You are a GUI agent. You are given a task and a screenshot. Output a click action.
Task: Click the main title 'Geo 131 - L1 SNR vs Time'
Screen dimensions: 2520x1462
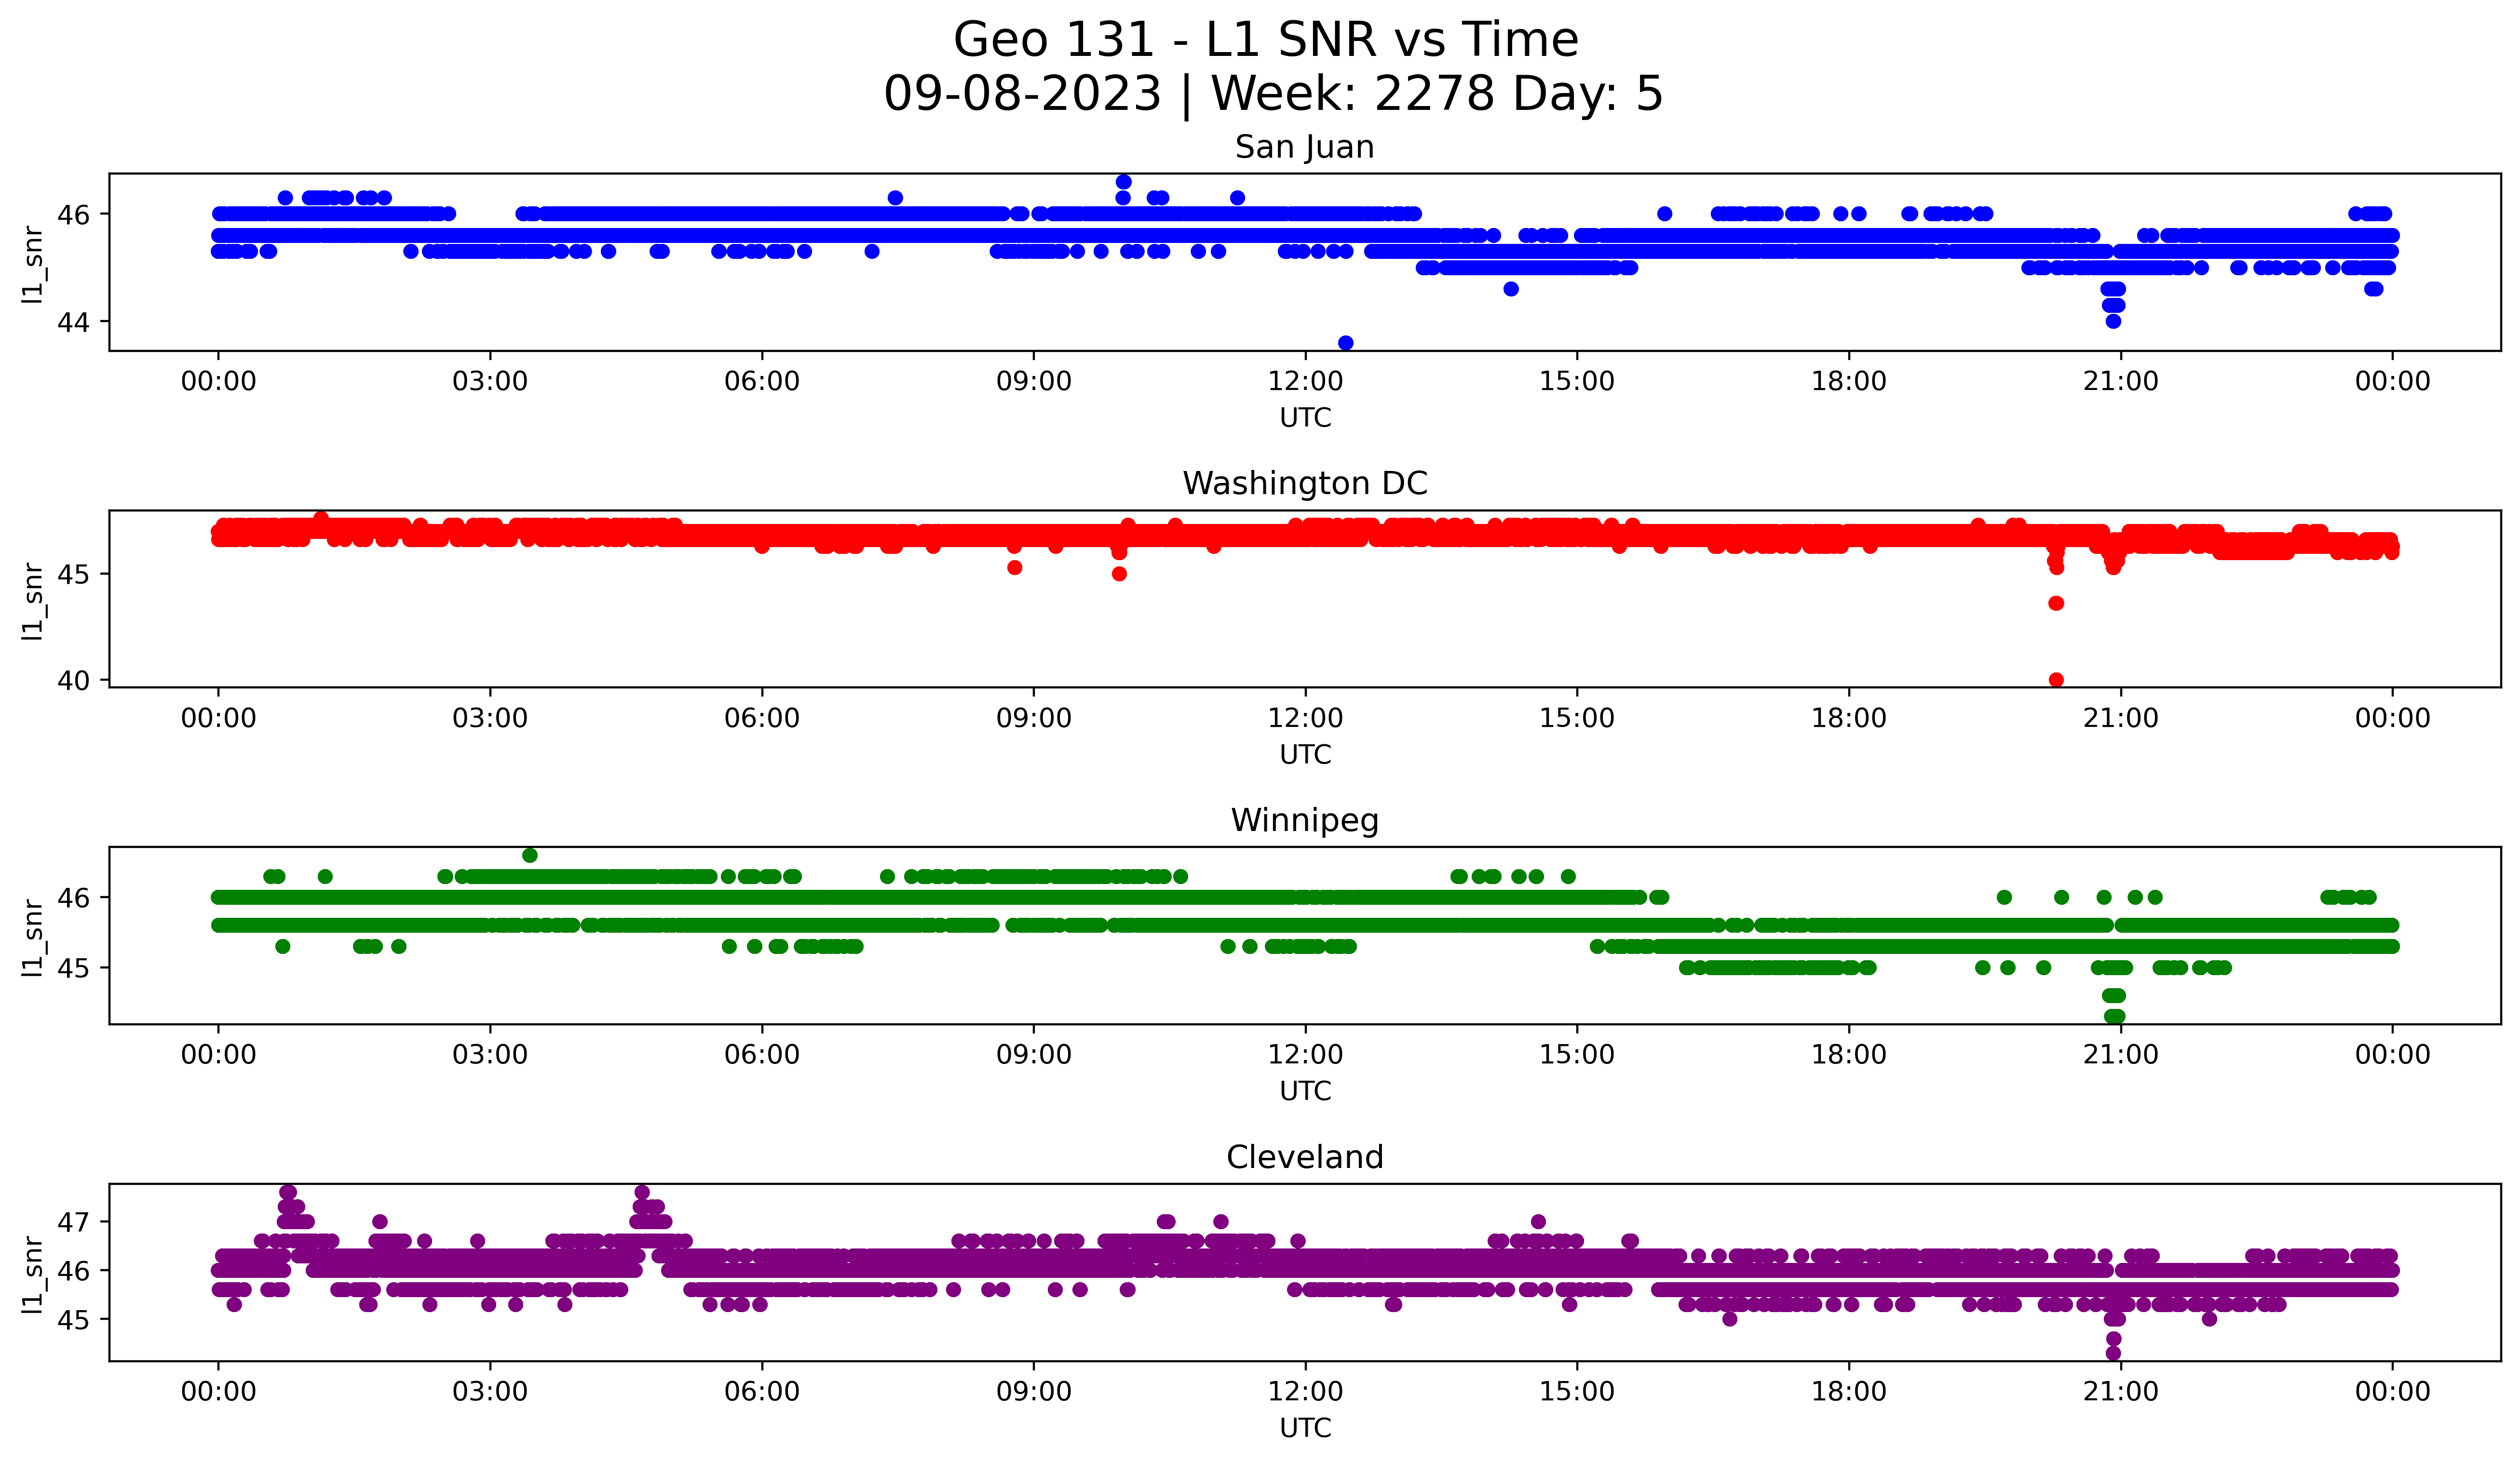[1265, 41]
